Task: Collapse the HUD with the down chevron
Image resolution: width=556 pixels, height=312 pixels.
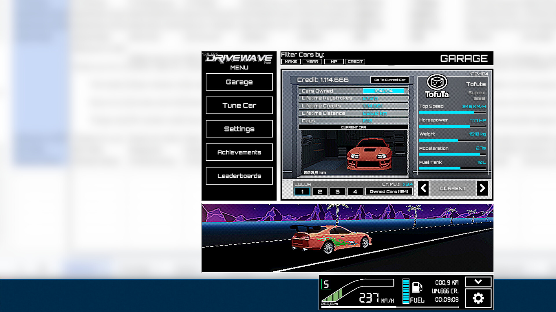Action: (x=479, y=282)
